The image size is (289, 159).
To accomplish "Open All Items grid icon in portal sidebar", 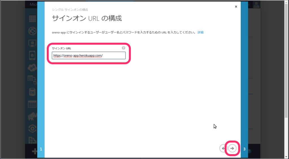I will point(32,19).
